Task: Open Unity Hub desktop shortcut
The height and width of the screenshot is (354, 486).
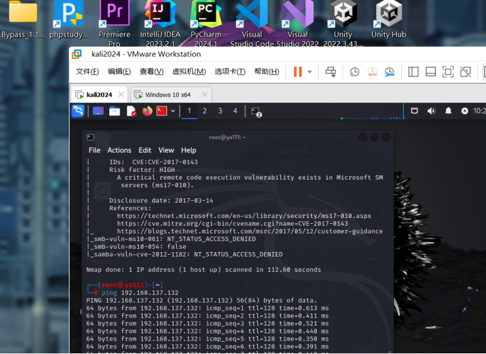Action: [x=389, y=19]
